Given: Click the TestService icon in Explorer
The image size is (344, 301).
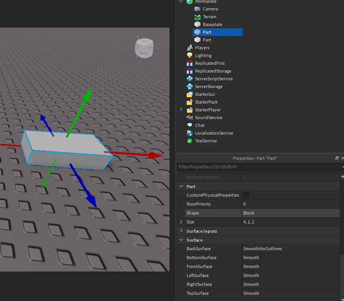Looking at the screenshot, I should (190, 140).
